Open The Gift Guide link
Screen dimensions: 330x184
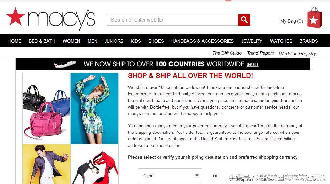(227, 53)
